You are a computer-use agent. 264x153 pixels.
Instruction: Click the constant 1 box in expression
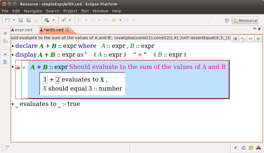click(x=45, y=79)
